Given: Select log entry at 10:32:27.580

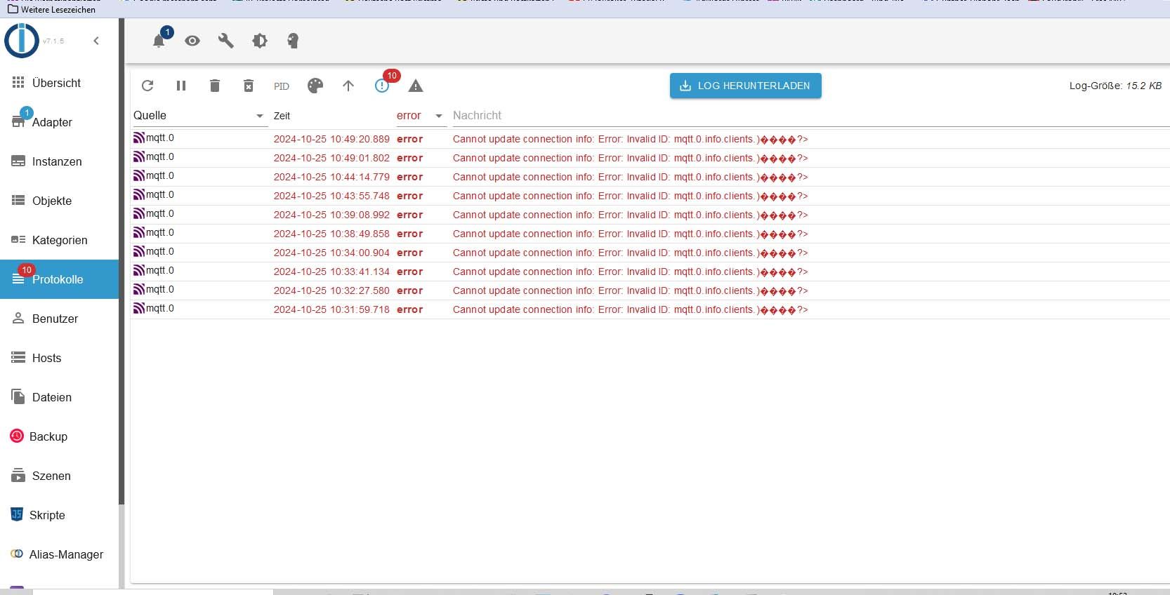Looking at the screenshot, I should click(x=650, y=290).
